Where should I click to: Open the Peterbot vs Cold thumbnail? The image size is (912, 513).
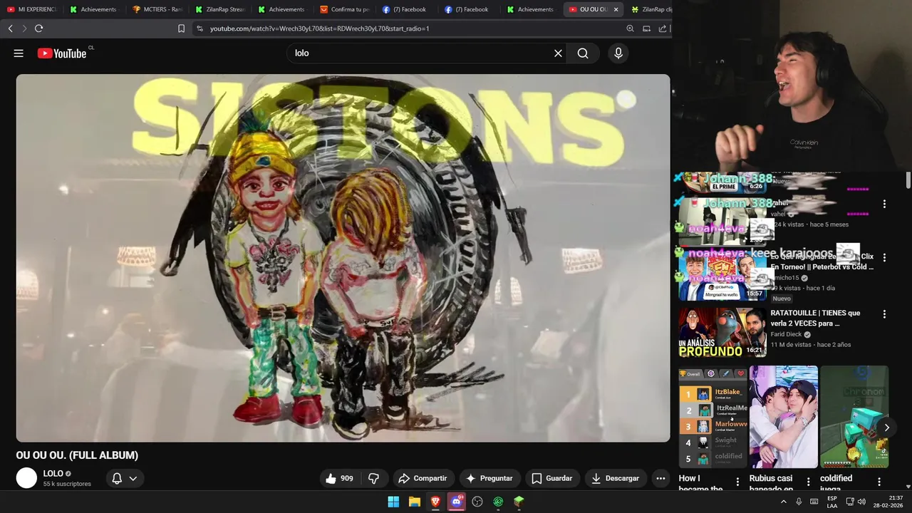pyautogui.click(x=722, y=276)
